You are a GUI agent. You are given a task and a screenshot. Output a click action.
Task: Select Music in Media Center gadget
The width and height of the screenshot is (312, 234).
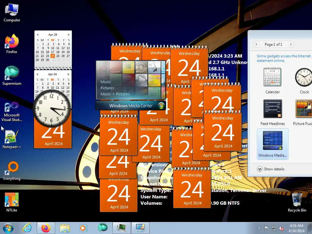(106, 82)
